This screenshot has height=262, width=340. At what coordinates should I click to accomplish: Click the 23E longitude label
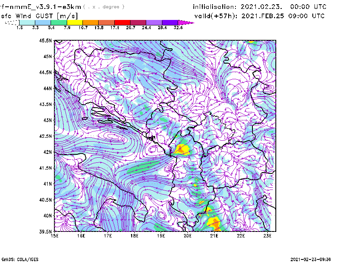[x=267, y=236]
